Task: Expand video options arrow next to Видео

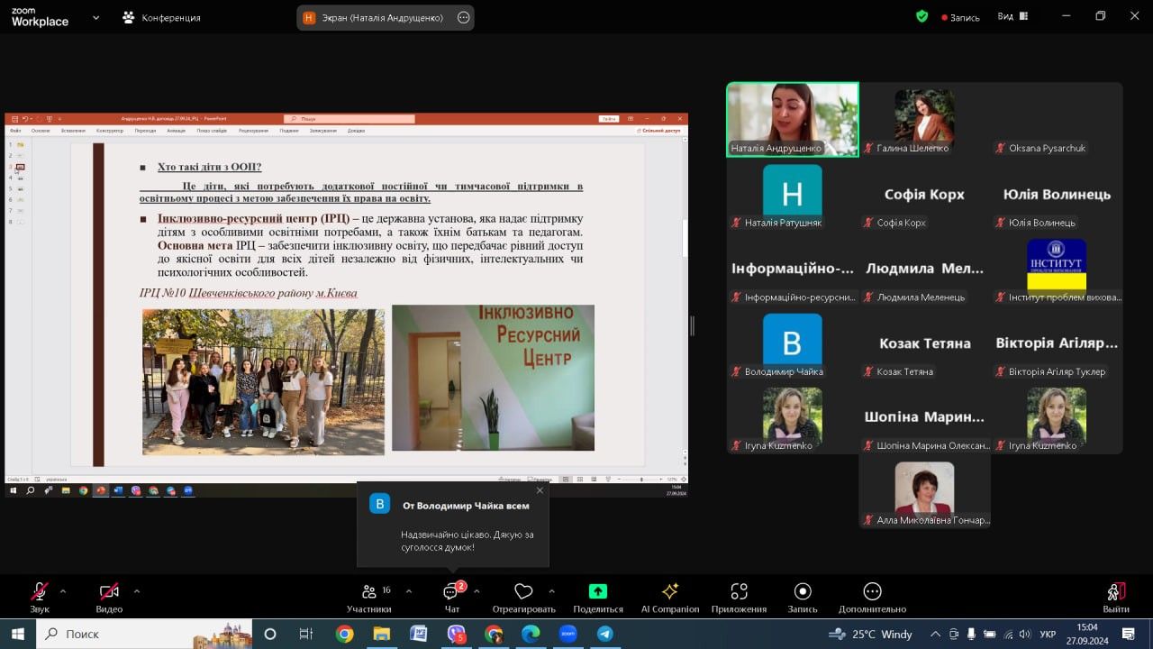Action: coord(137,591)
